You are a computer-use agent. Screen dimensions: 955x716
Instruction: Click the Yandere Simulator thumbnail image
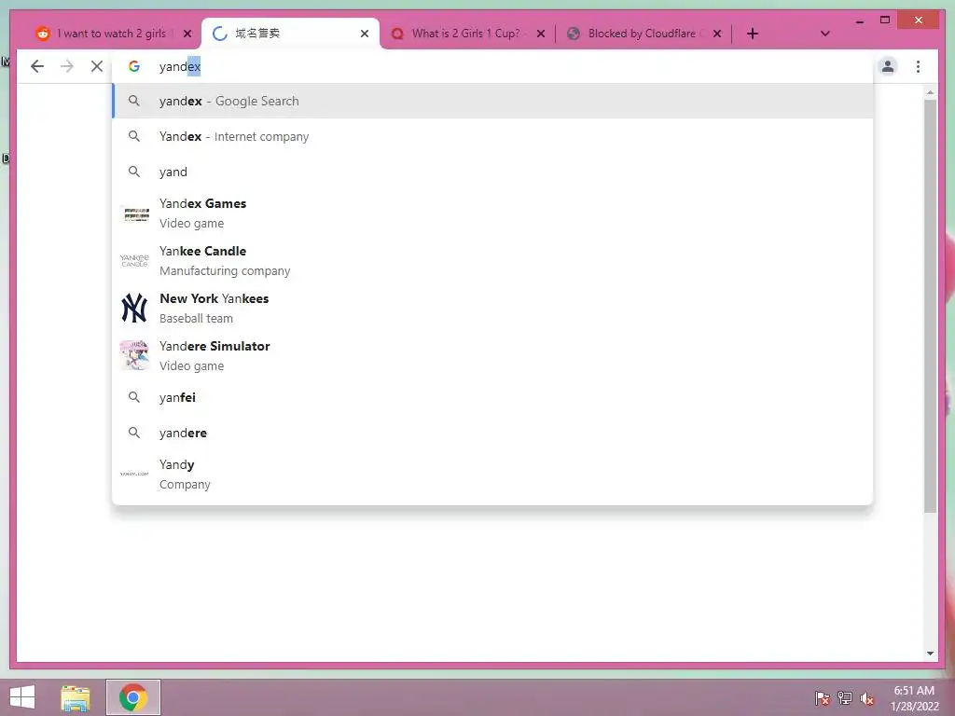[x=134, y=355]
